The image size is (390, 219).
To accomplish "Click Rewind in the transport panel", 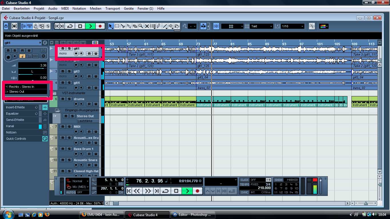I will pyautogui.click(x=137, y=191).
